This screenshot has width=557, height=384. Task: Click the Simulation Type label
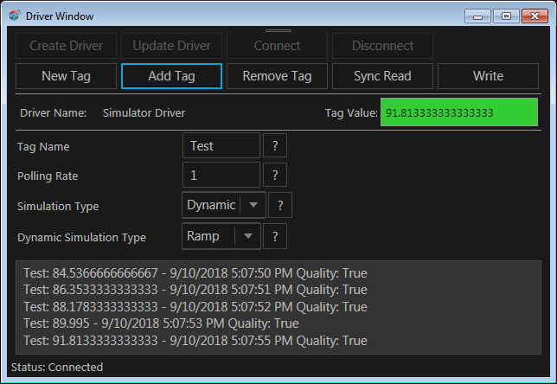coord(58,207)
